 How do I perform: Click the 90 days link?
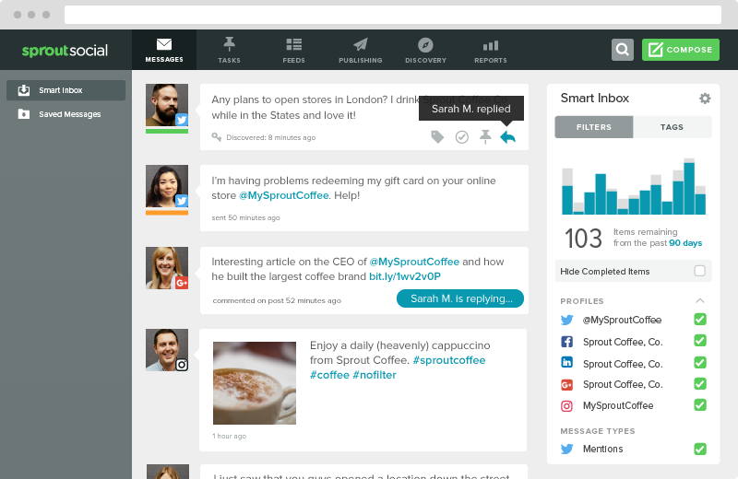tap(685, 243)
